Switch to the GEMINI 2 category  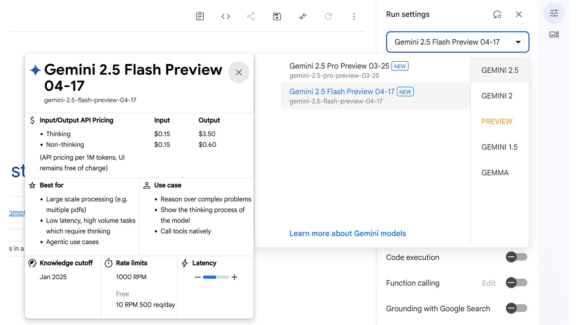pos(500,96)
